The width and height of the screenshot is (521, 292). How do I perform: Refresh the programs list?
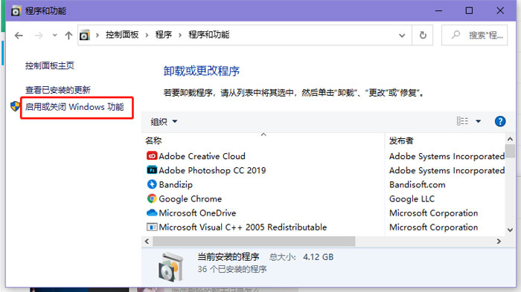pyautogui.click(x=423, y=35)
